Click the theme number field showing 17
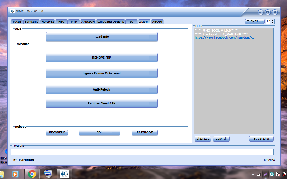287x179 pixels. [x=268, y=21]
